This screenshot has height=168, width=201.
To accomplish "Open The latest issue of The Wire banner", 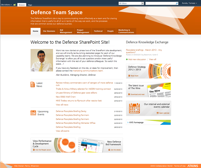I will point(148,90).
